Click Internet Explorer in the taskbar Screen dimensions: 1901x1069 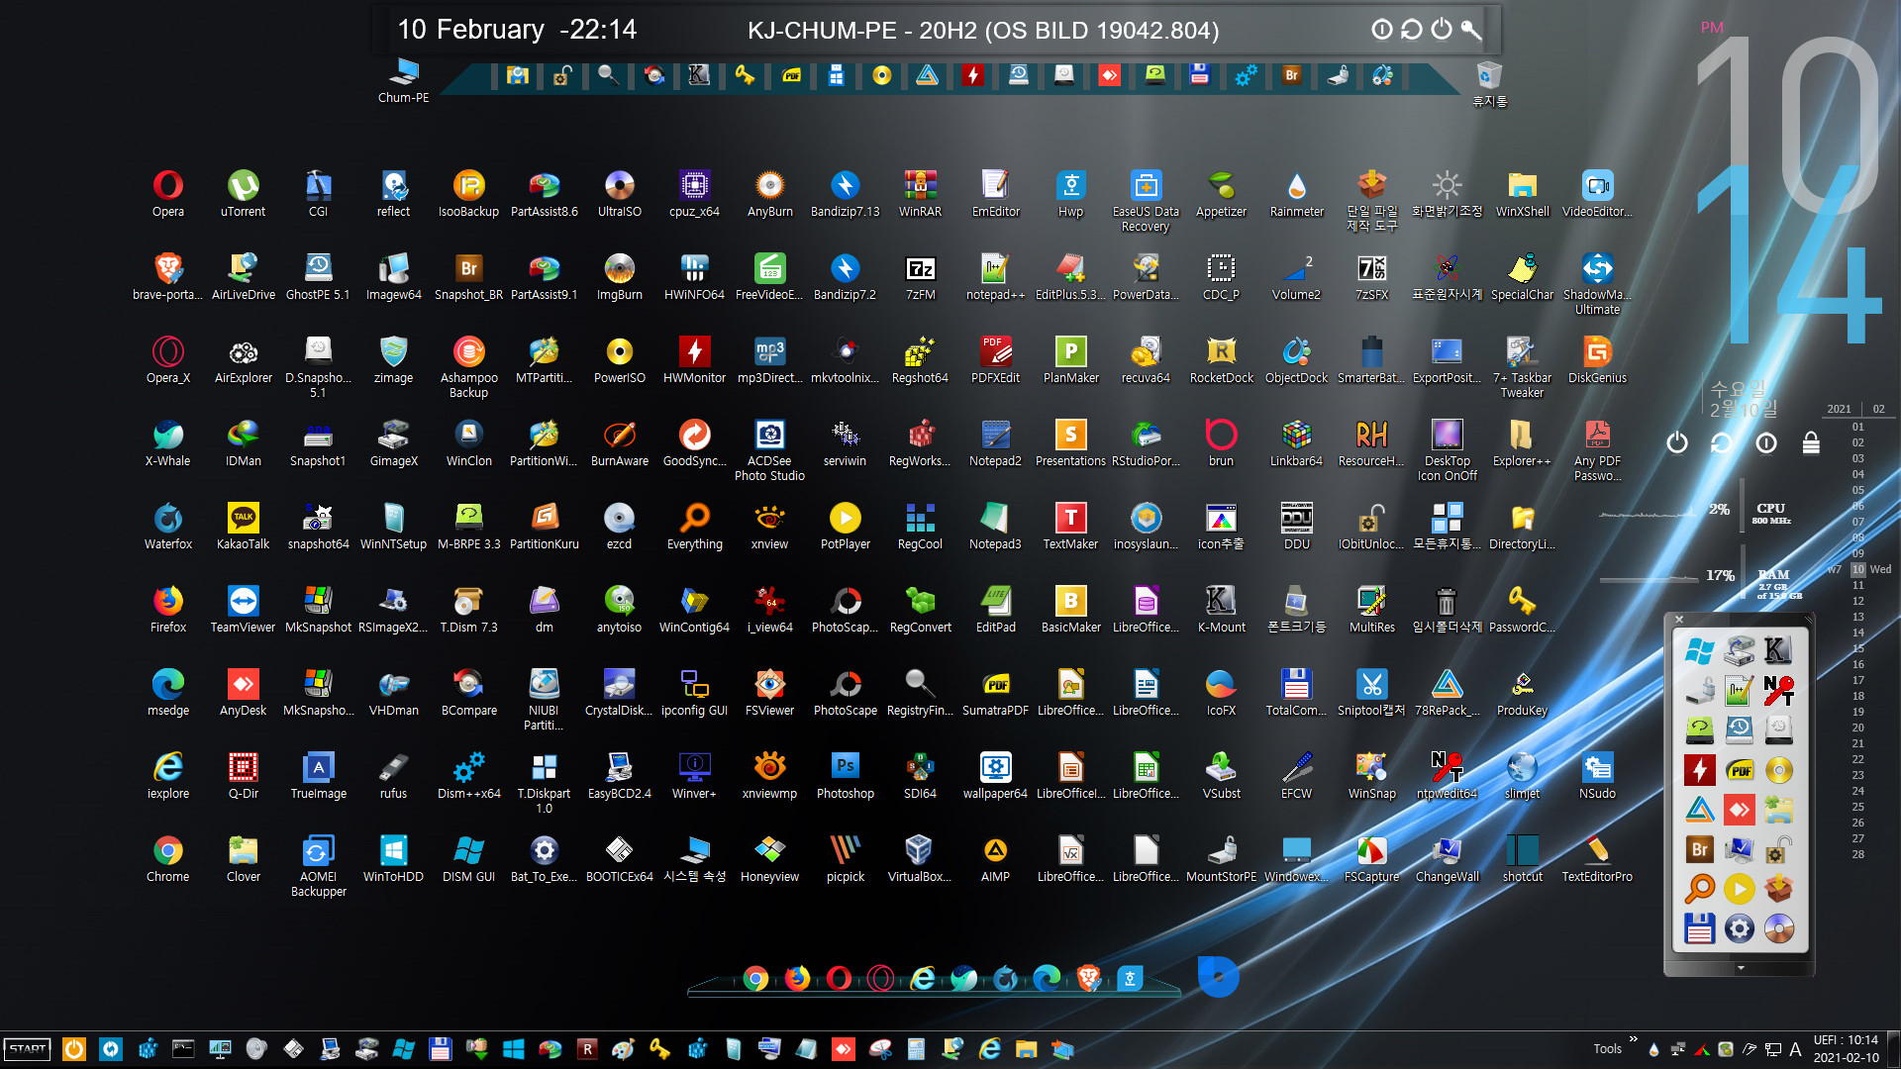tap(989, 1049)
